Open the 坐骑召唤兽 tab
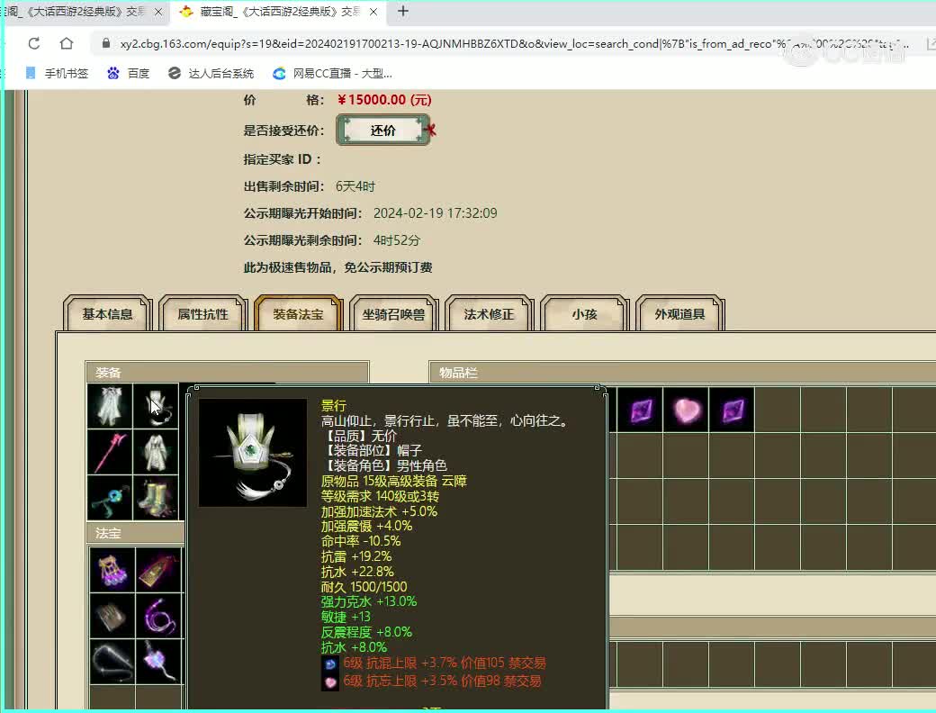The image size is (936, 713). click(x=394, y=313)
